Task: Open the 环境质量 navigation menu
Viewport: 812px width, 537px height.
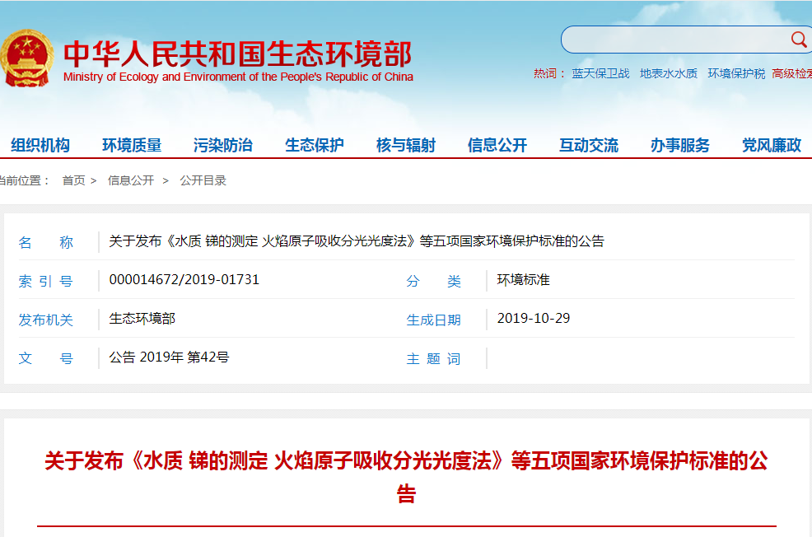Action: pyautogui.click(x=132, y=145)
